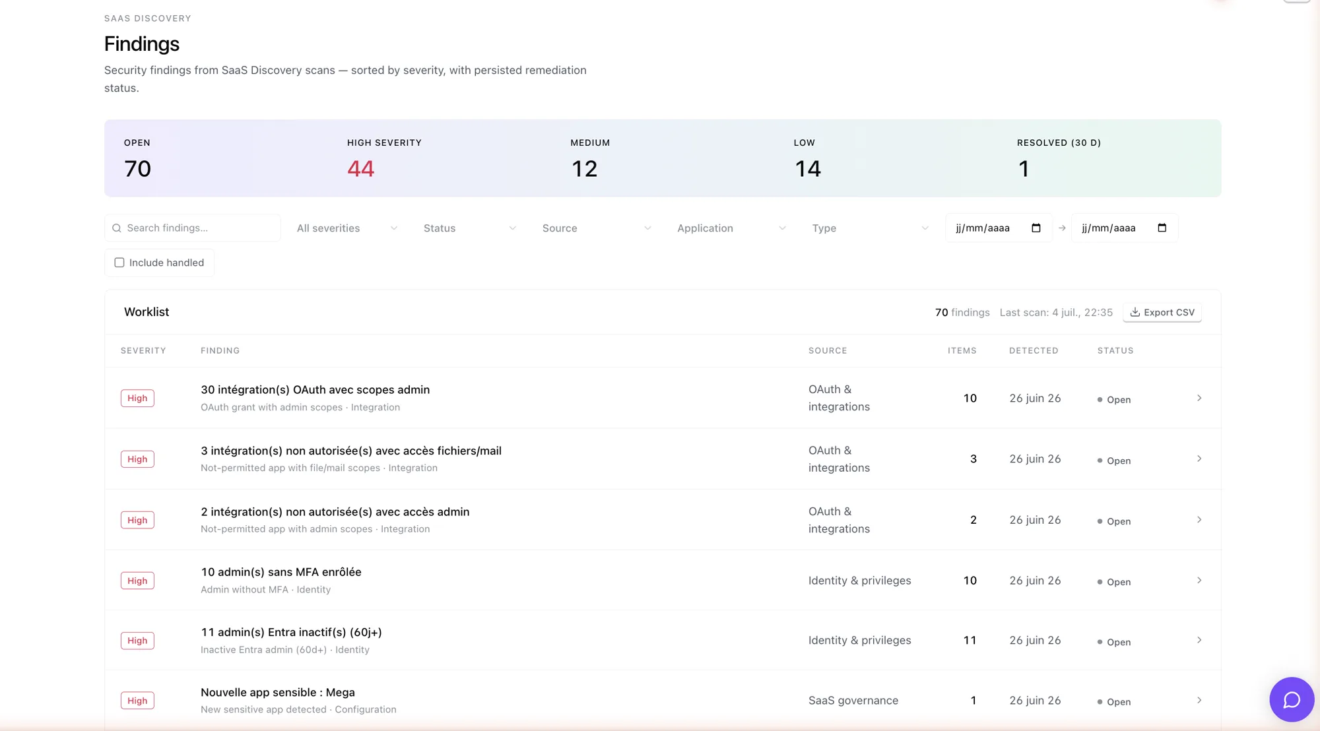Click the OPEN 70 summary stat

(x=138, y=159)
